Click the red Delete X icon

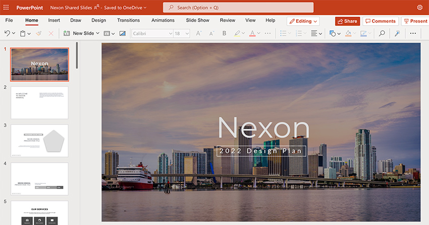click(51, 33)
